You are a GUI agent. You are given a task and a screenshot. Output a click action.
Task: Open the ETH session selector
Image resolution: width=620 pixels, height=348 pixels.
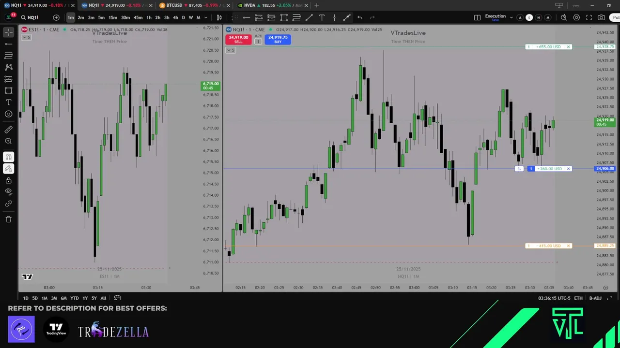(x=578, y=298)
